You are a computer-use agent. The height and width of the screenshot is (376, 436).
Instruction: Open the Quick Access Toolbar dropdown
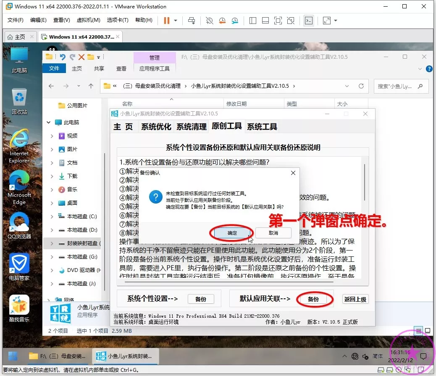(99, 57)
